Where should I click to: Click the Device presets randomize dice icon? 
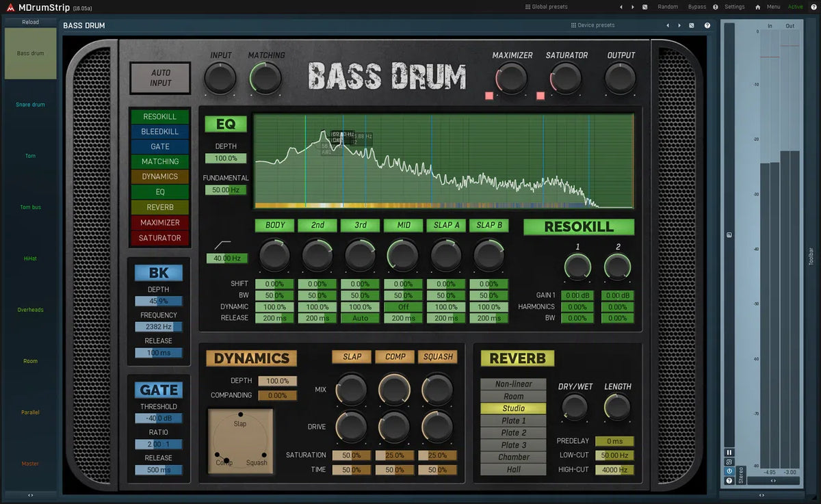(692, 25)
